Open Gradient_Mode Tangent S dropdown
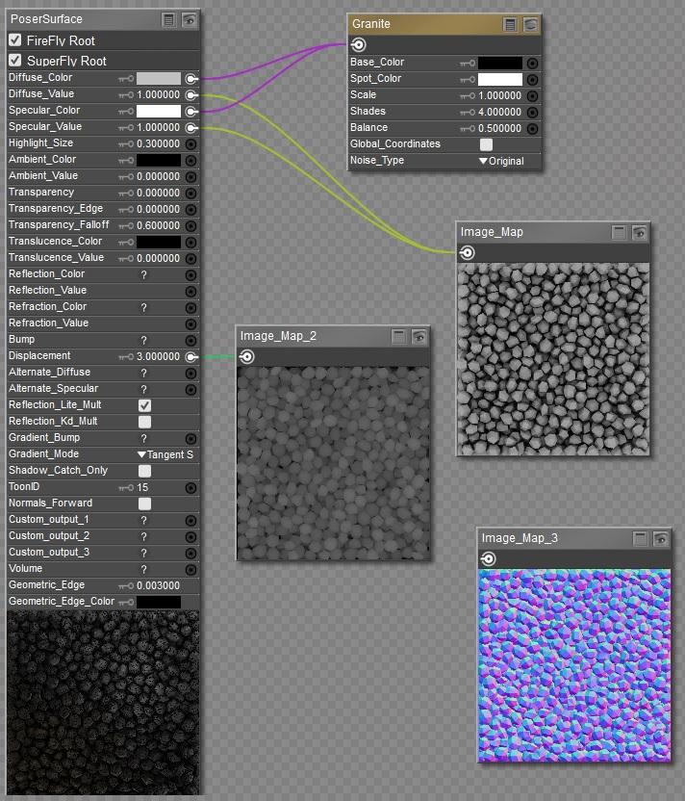Viewport: 685px width, 801px height. (x=165, y=454)
